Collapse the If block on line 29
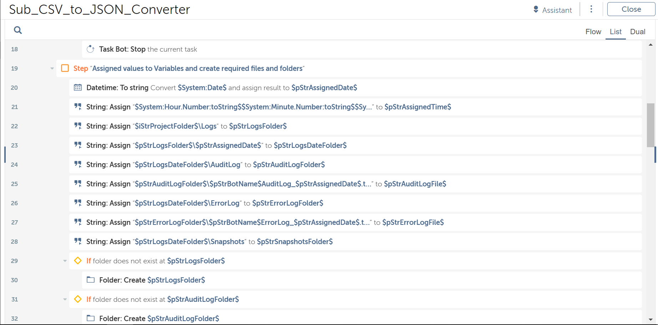The width and height of the screenshot is (658, 325). [65, 261]
